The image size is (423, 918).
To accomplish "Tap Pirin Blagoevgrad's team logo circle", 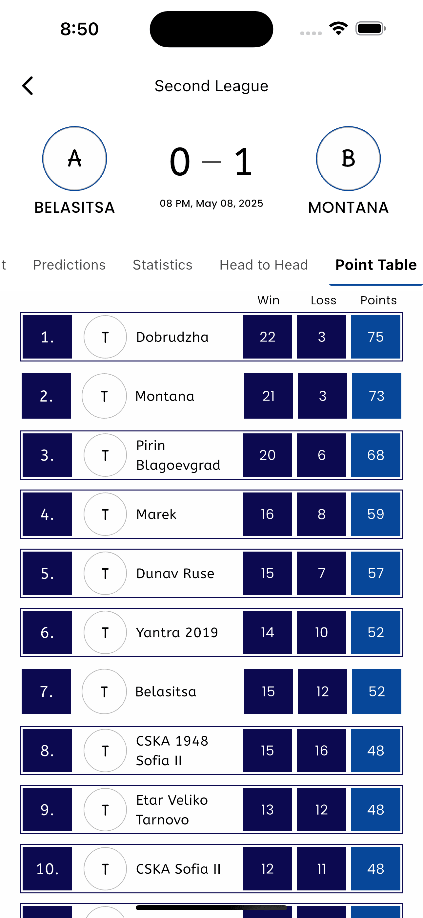I will click(x=105, y=455).
